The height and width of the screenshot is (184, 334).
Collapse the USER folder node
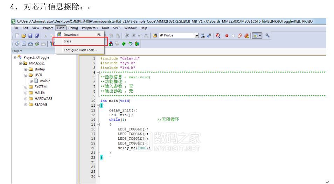(x=26, y=75)
